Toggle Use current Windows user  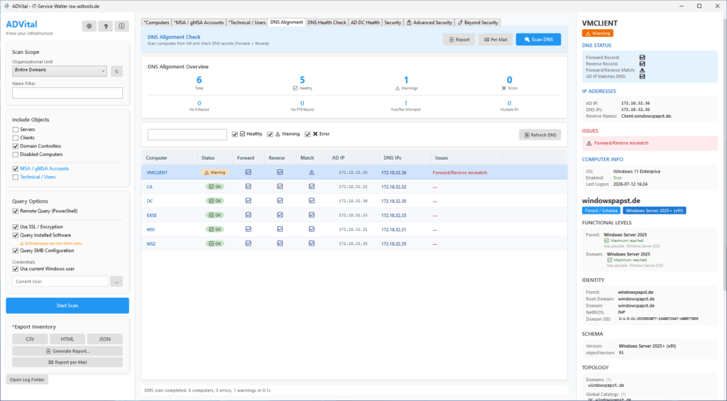pyautogui.click(x=16, y=269)
